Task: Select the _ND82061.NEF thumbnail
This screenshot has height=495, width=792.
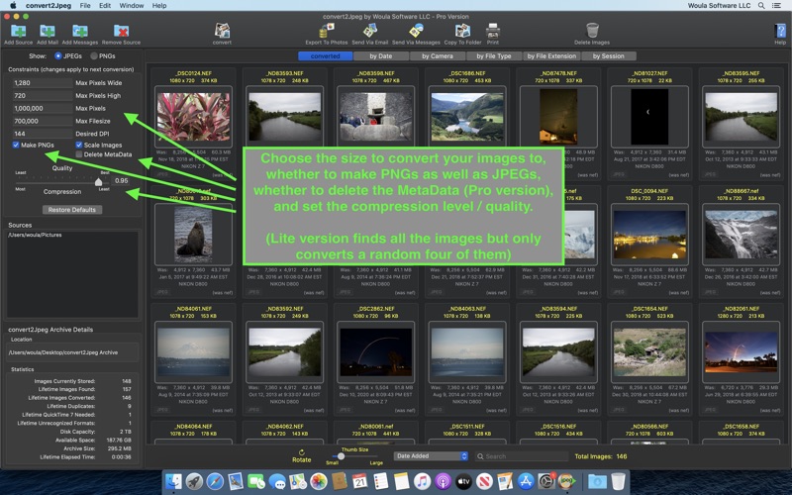Action: tap(741, 352)
